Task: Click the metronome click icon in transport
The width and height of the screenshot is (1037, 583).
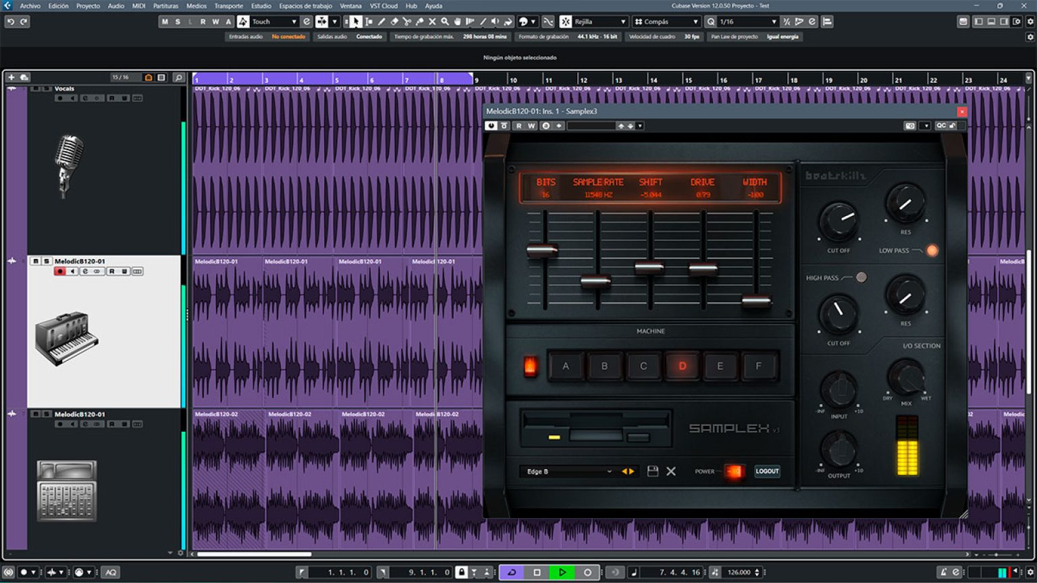Action: click(944, 572)
